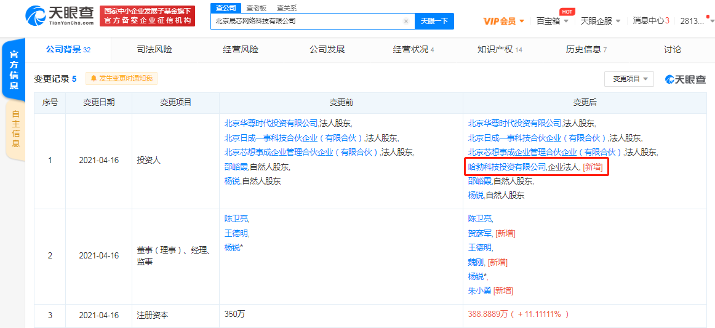
Task: Open the 讨论 tab
Action: (673, 50)
